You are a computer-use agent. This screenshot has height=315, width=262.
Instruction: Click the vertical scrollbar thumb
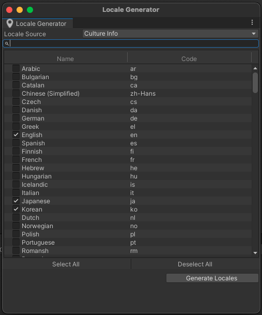click(255, 83)
